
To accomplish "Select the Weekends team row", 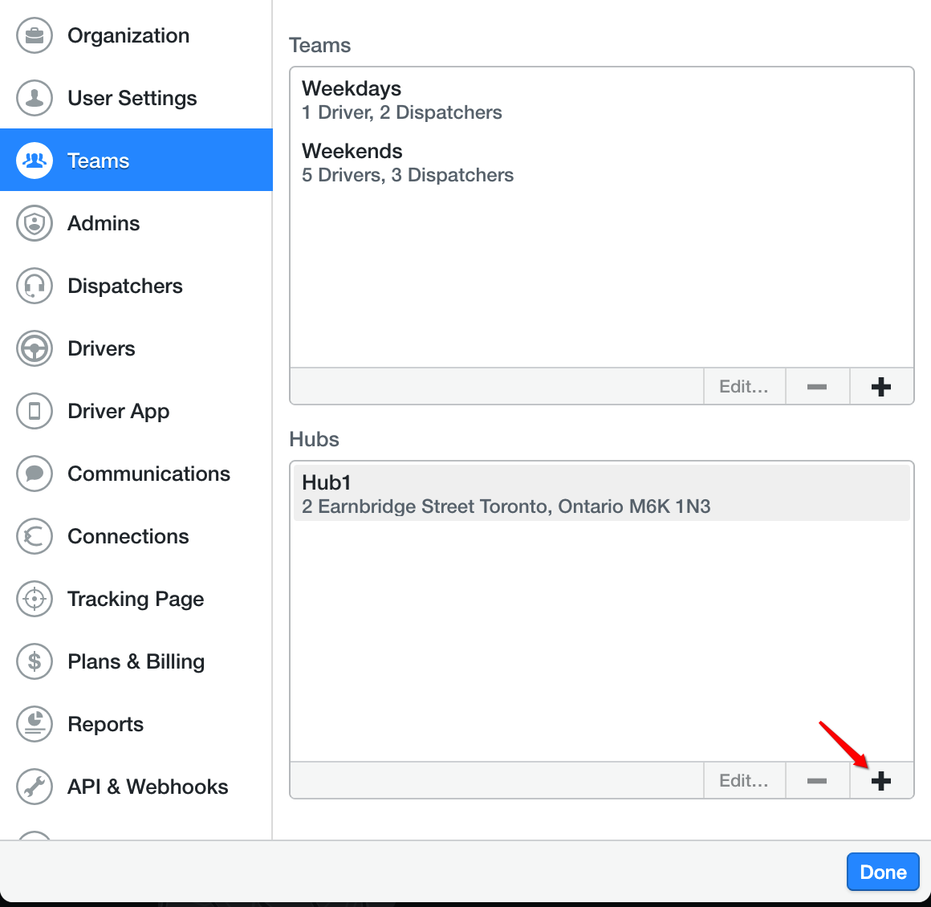I will (601, 163).
